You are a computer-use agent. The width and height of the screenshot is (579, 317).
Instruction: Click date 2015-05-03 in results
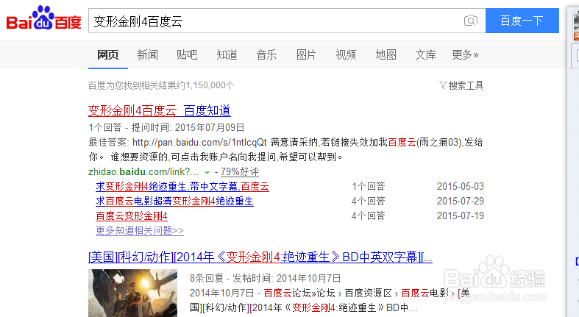click(x=461, y=186)
